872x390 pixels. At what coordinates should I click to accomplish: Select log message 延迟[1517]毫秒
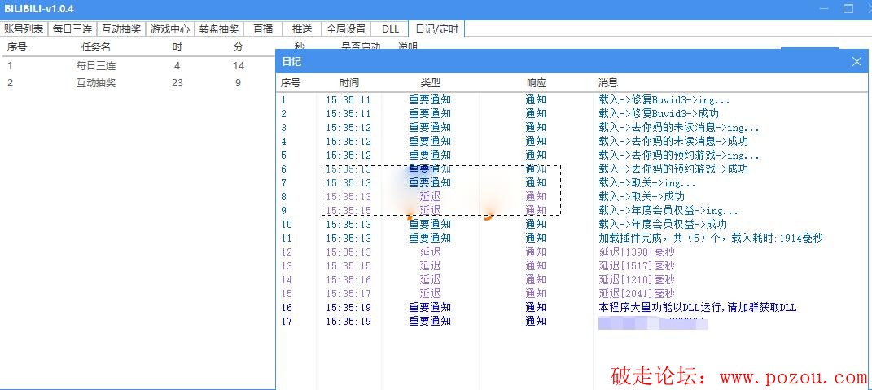637,266
